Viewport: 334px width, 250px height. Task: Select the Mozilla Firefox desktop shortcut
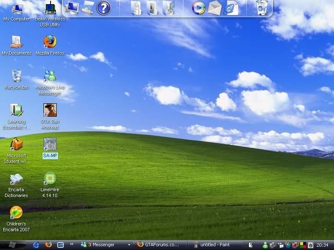pos(50,45)
